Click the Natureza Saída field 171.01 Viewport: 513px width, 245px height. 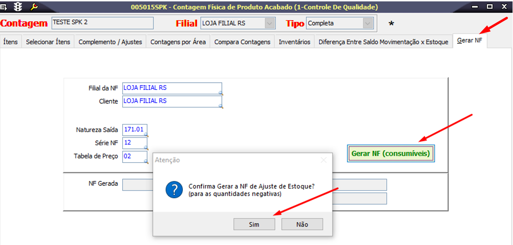click(x=134, y=130)
